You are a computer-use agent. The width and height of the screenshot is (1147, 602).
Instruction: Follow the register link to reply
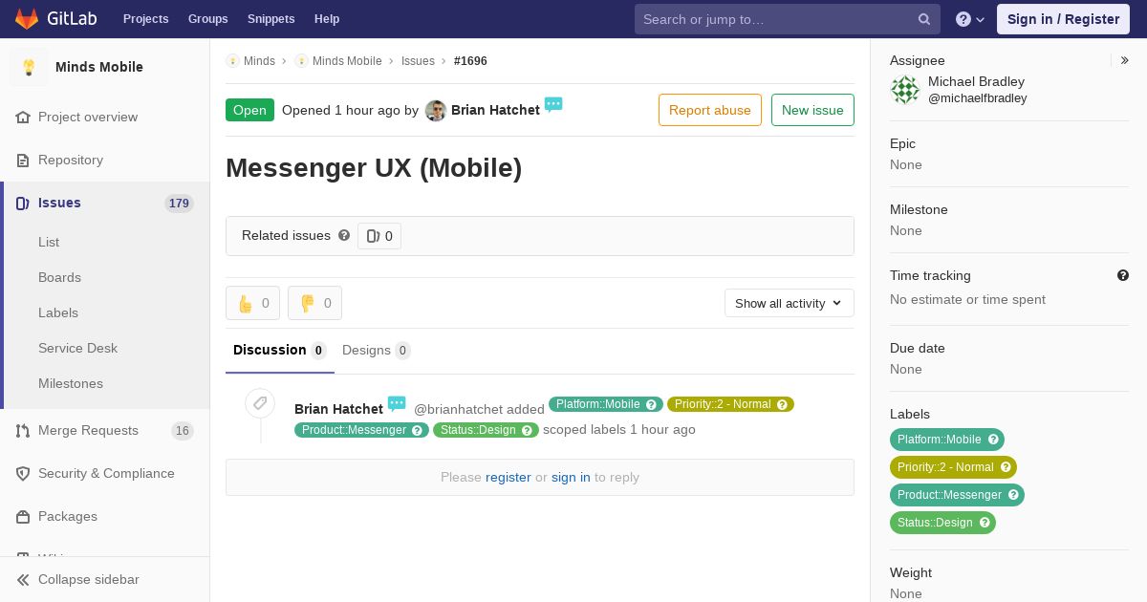pos(508,477)
